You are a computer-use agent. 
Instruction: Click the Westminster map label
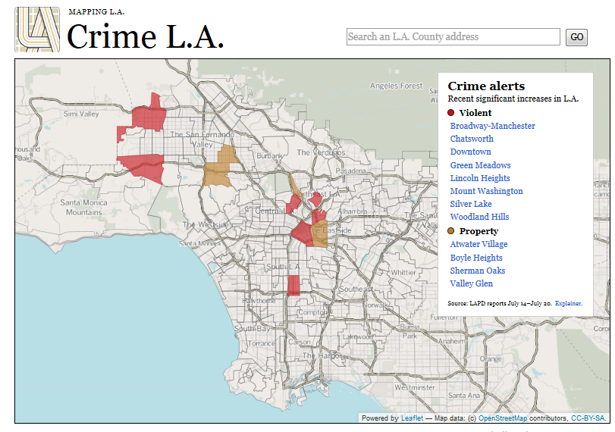click(x=415, y=387)
